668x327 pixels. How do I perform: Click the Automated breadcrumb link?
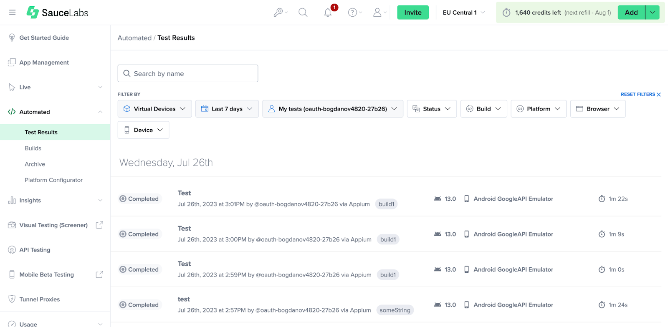tap(134, 38)
